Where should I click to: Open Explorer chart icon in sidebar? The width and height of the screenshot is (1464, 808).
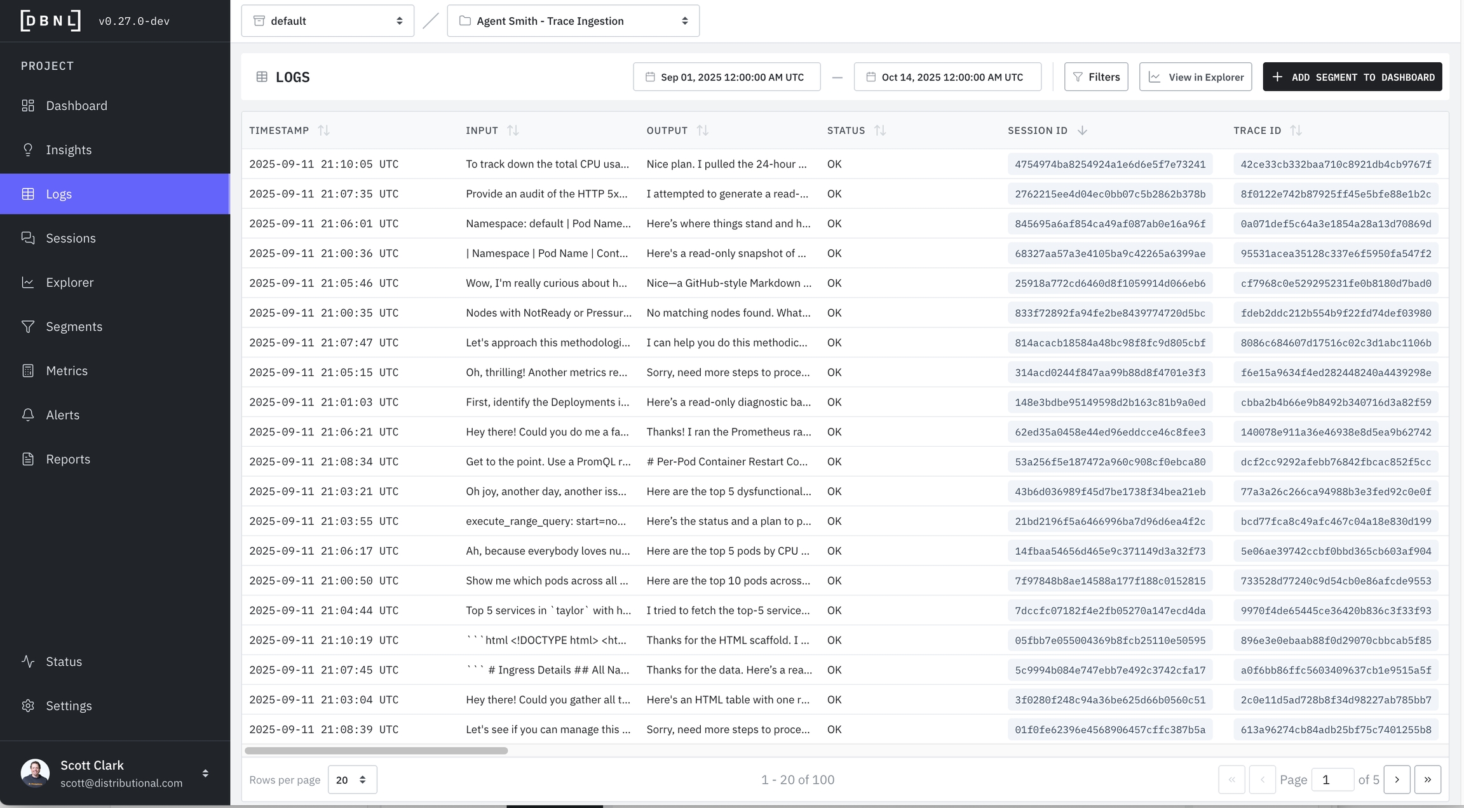point(28,282)
